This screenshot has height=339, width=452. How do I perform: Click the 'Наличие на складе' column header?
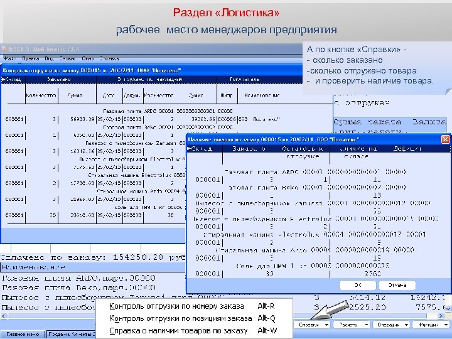tap(357, 153)
